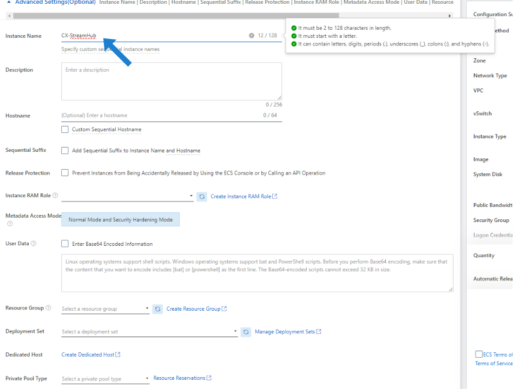This screenshot has height=389, width=513.
Task: Click the help icon under Metadata Access Mode
Action: [x=10, y=224]
